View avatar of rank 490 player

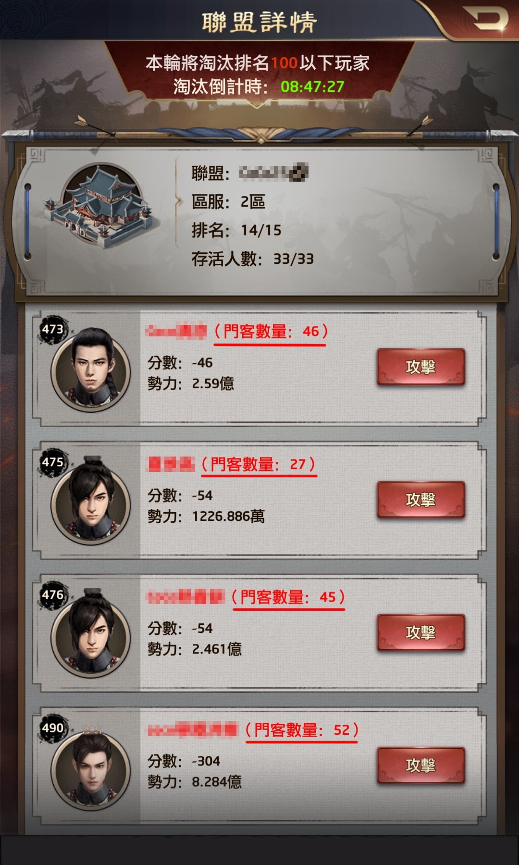coord(91,768)
